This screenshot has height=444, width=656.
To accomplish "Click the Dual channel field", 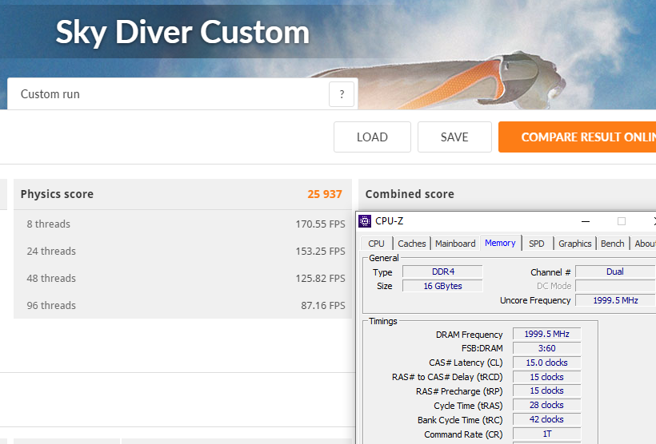I will click(615, 272).
